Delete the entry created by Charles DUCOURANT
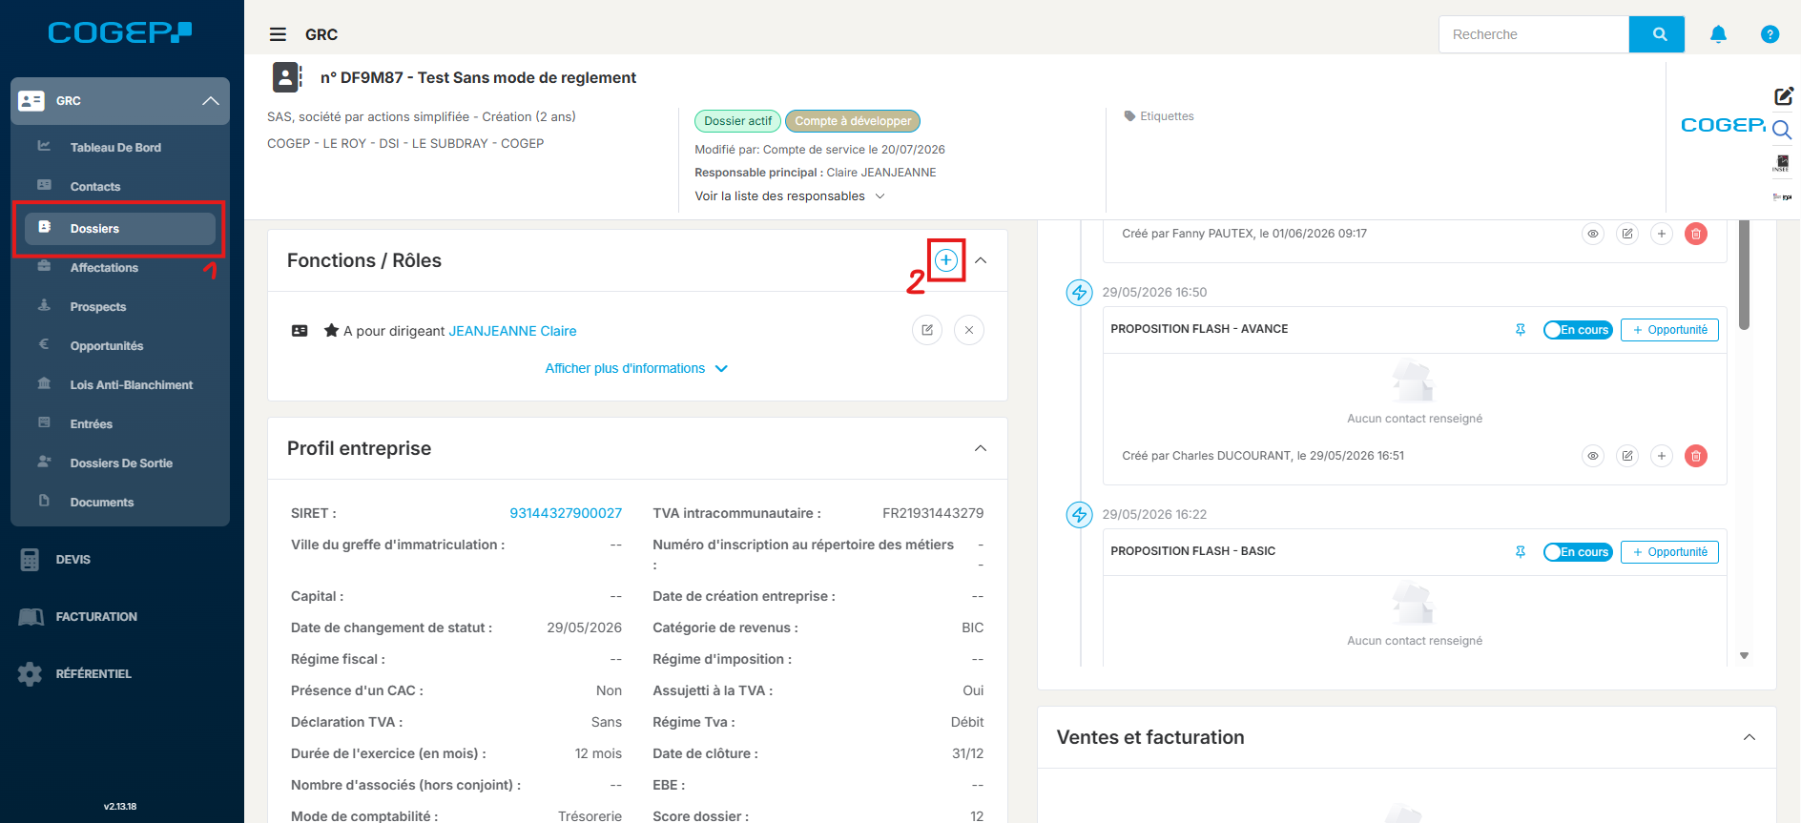The width and height of the screenshot is (1801, 823). pyautogui.click(x=1696, y=456)
